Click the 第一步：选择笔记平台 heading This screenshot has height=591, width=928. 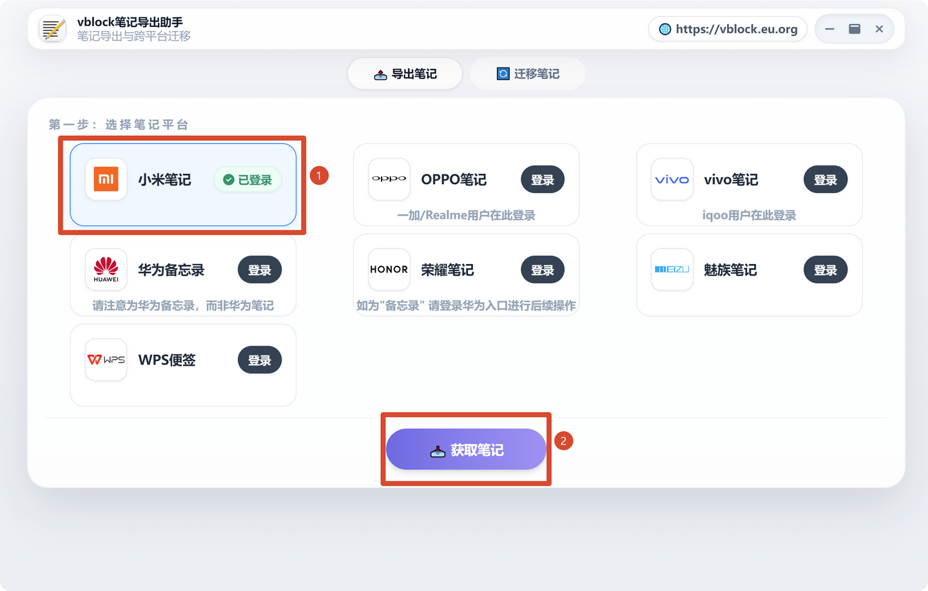pos(119,125)
